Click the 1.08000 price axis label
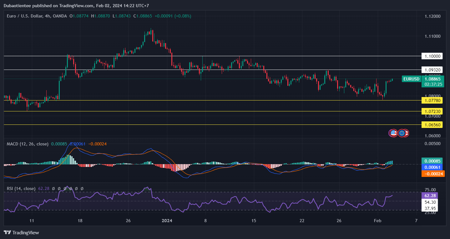 pyautogui.click(x=432, y=96)
